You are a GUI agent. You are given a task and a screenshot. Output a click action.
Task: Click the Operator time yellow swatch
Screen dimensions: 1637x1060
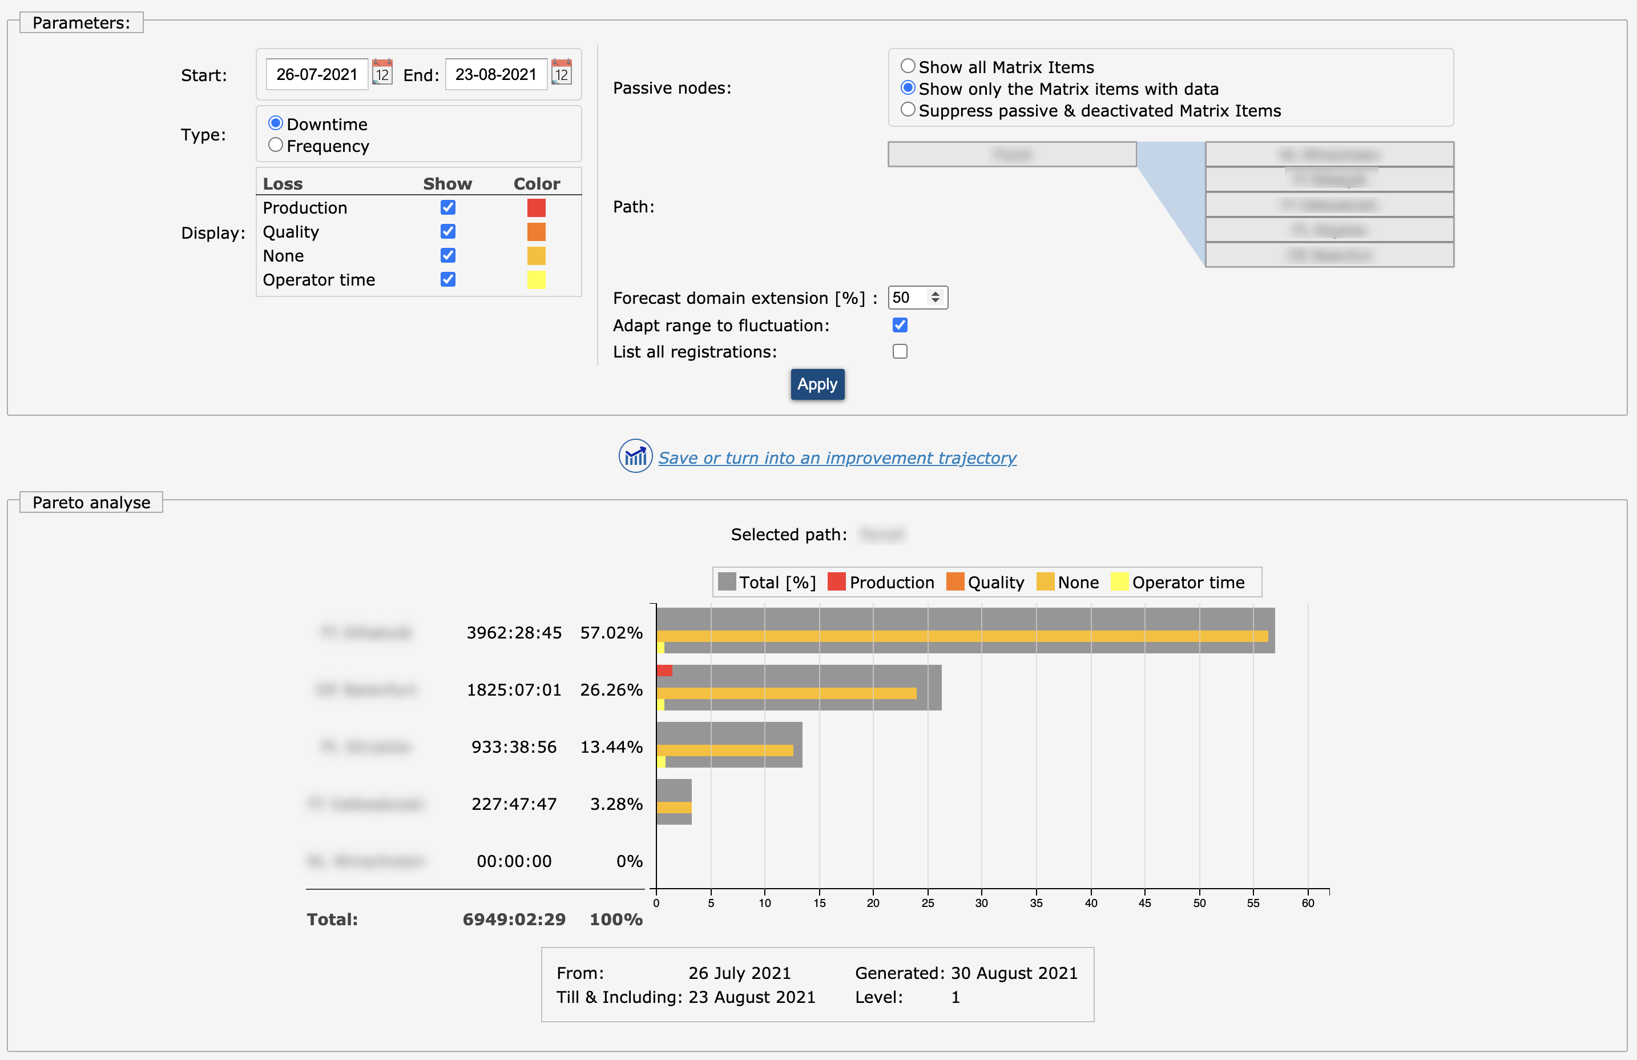(x=536, y=279)
